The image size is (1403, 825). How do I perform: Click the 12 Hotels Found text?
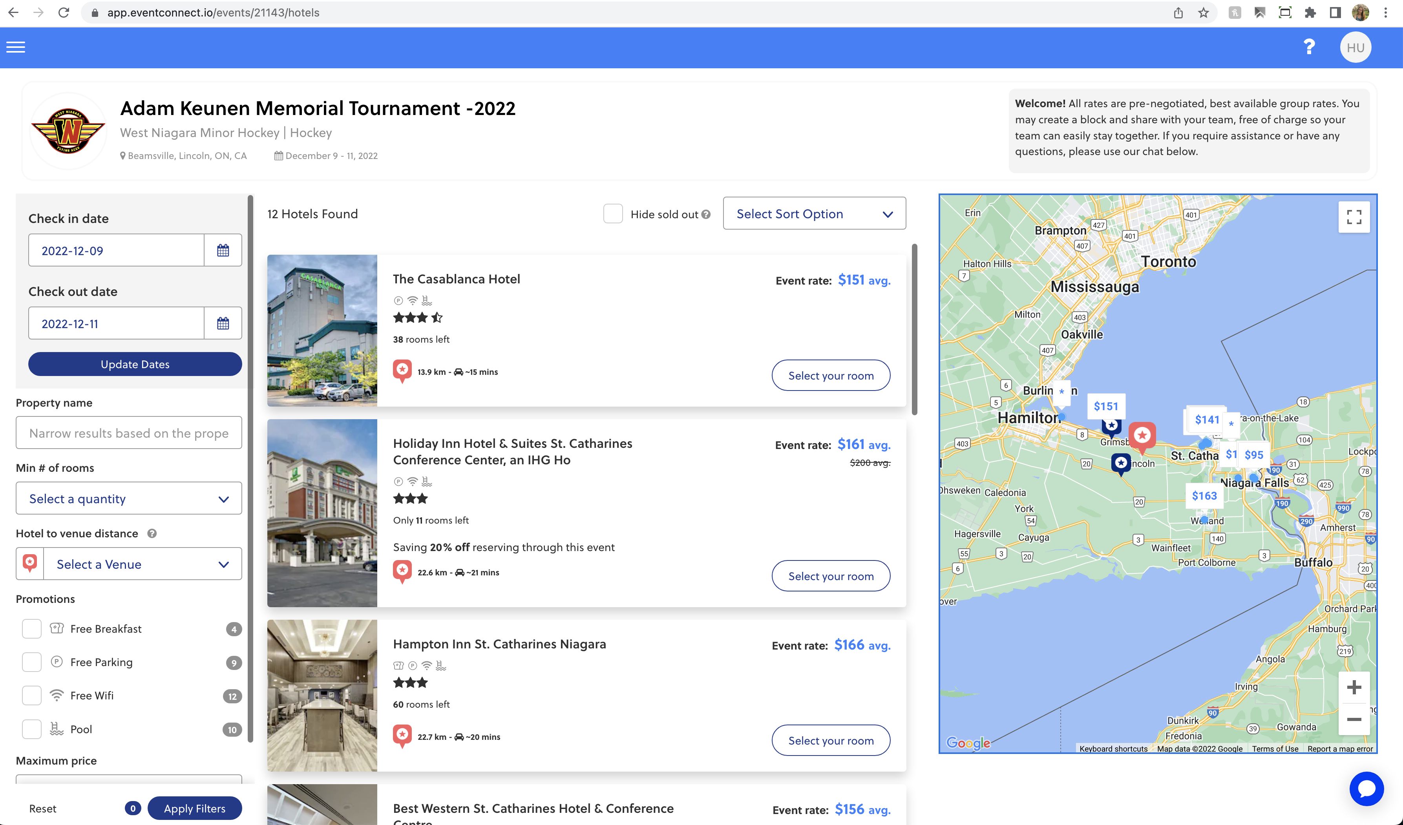pos(312,214)
